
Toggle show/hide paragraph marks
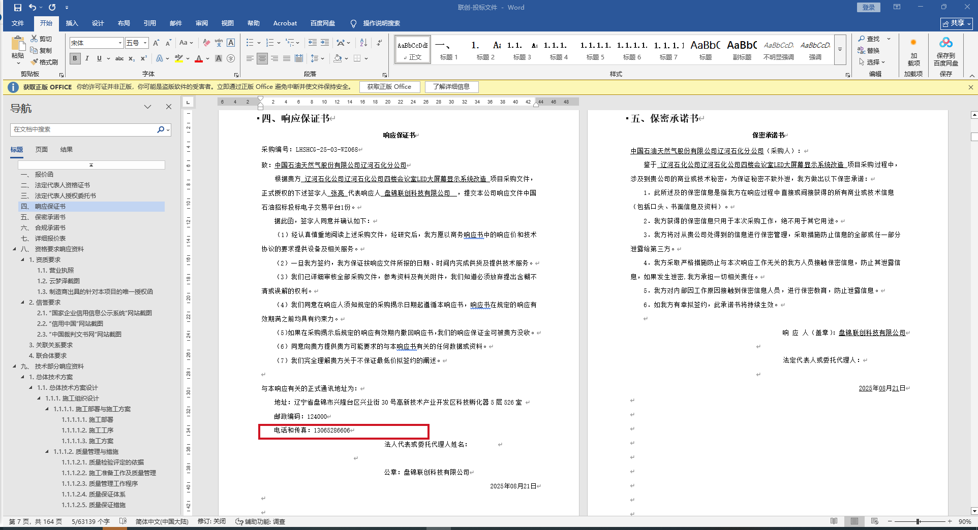(379, 43)
